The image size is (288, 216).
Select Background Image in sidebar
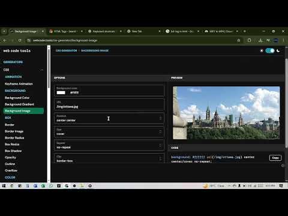[x=23, y=111]
